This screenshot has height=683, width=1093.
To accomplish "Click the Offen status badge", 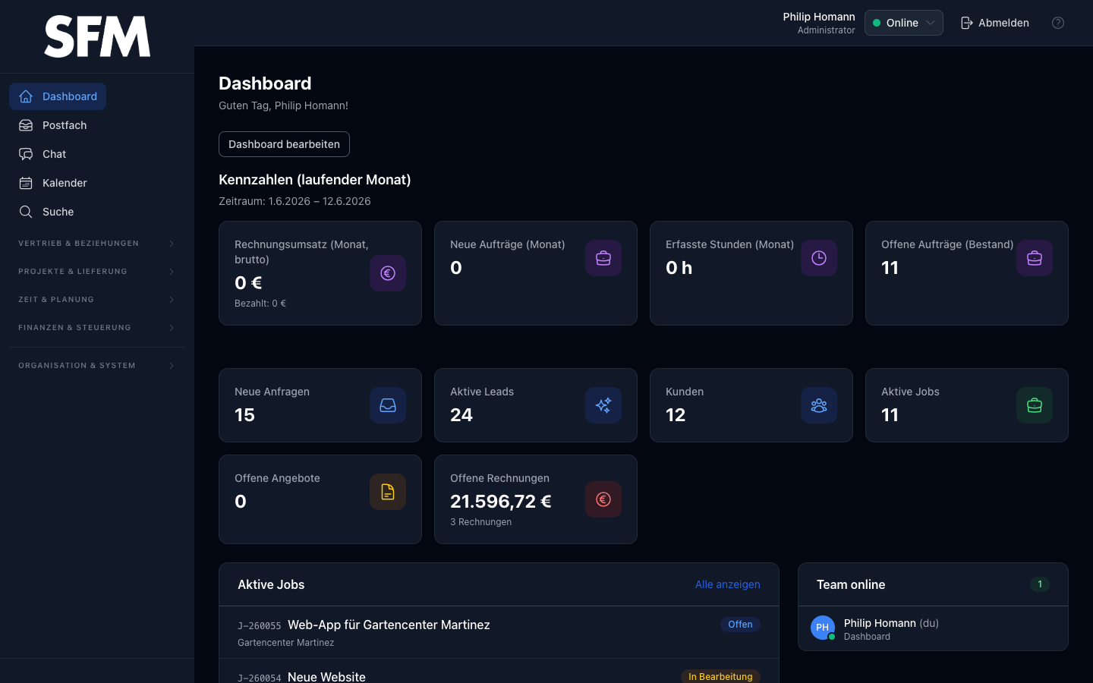I will pyautogui.click(x=740, y=625).
